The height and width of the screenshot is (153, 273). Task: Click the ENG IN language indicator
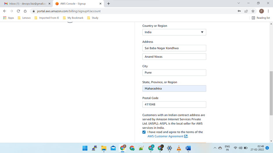pyautogui.click(x=227, y=148)
